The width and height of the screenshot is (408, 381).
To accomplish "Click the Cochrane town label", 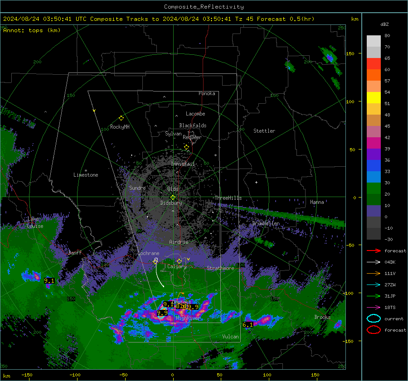I will coord(148,253).
